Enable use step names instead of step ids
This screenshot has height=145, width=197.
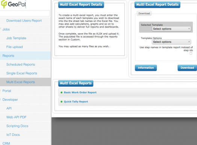point(191,54)
